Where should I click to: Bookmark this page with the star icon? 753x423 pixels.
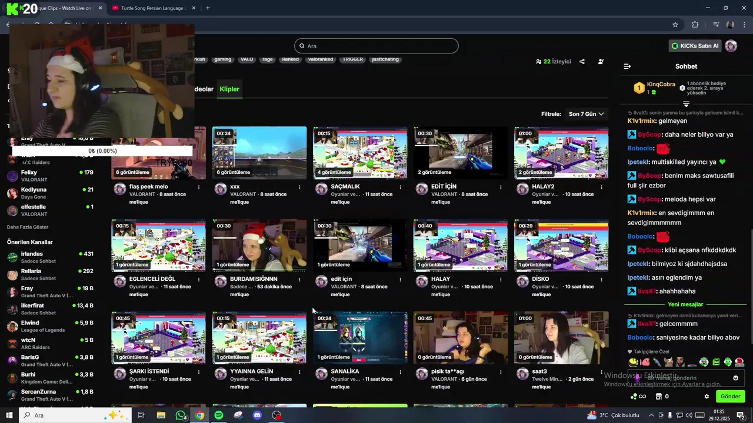click(675, 25)
